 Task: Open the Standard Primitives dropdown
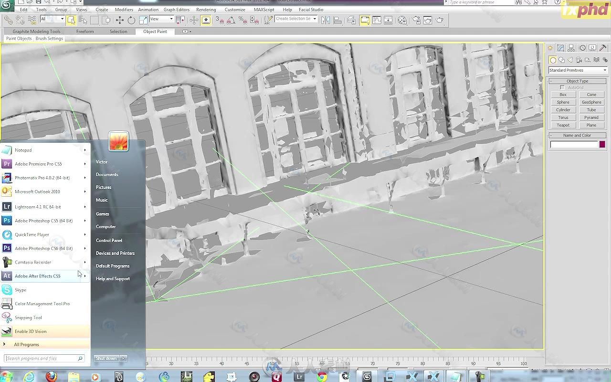[578, 70]
